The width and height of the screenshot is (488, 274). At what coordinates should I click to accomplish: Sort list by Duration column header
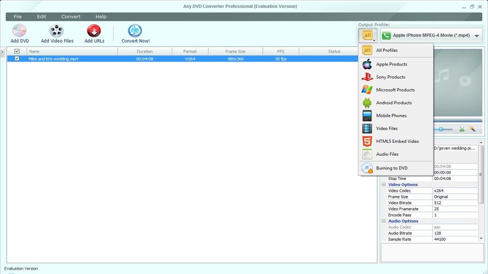pyautogui.click(x=145, y=51)
